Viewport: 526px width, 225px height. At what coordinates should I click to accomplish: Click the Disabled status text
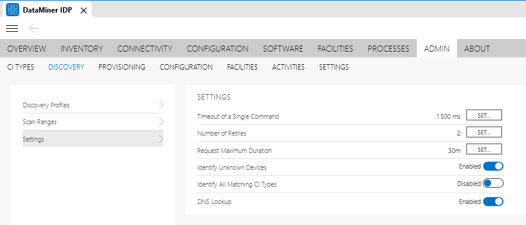[469, 184]
